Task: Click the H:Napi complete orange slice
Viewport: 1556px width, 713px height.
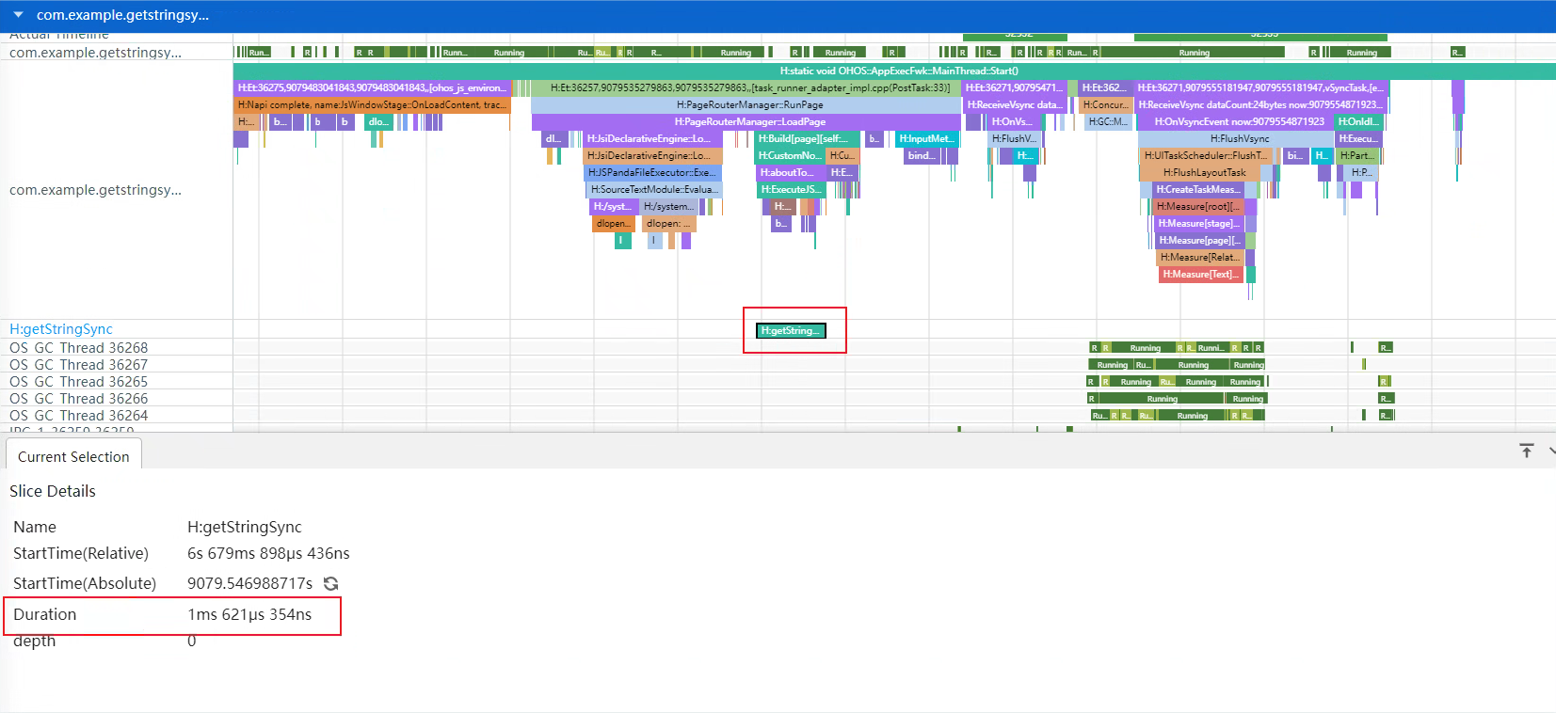Action: tap(371, 105)
